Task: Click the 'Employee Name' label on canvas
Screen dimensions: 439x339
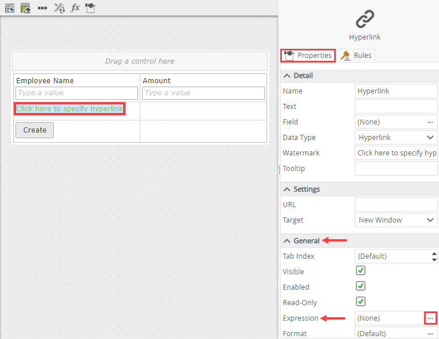Action: [45, 81]
